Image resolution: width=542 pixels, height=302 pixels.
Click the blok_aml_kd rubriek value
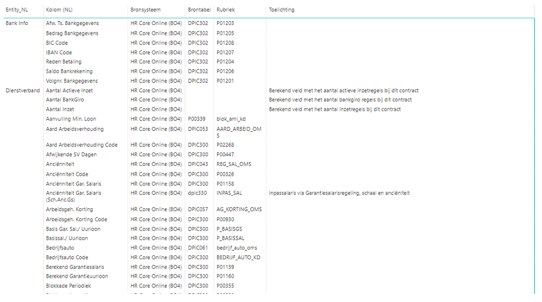(232, 119)
